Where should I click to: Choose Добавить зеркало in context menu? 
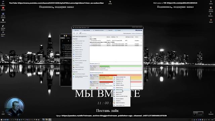point(122,85)
